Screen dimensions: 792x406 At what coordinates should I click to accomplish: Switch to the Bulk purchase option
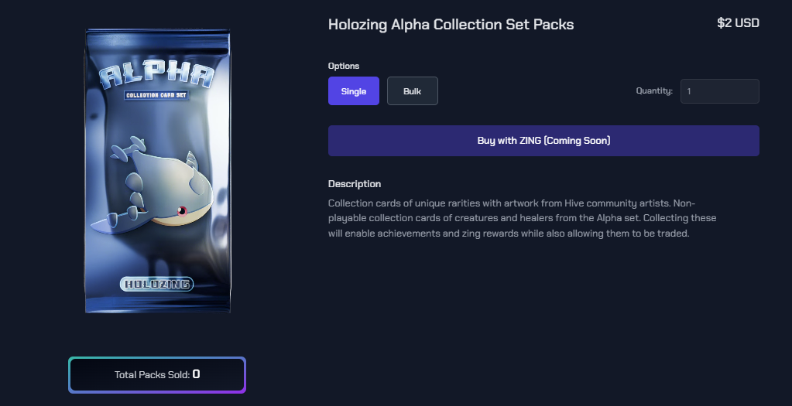(x=412, y=91)
